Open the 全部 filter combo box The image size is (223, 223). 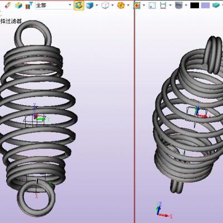pyautogui.click(x=54, y=5)
